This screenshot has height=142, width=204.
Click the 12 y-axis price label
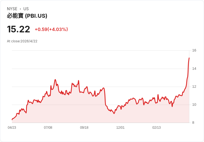194,87
